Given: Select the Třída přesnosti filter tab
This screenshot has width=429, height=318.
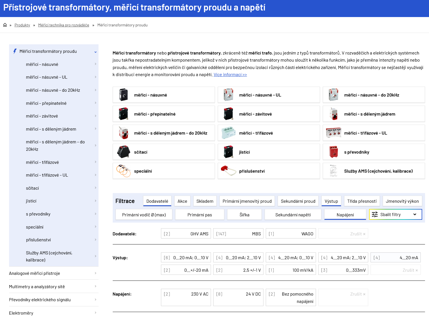Looking at the screenshot, I should [362, 201].
